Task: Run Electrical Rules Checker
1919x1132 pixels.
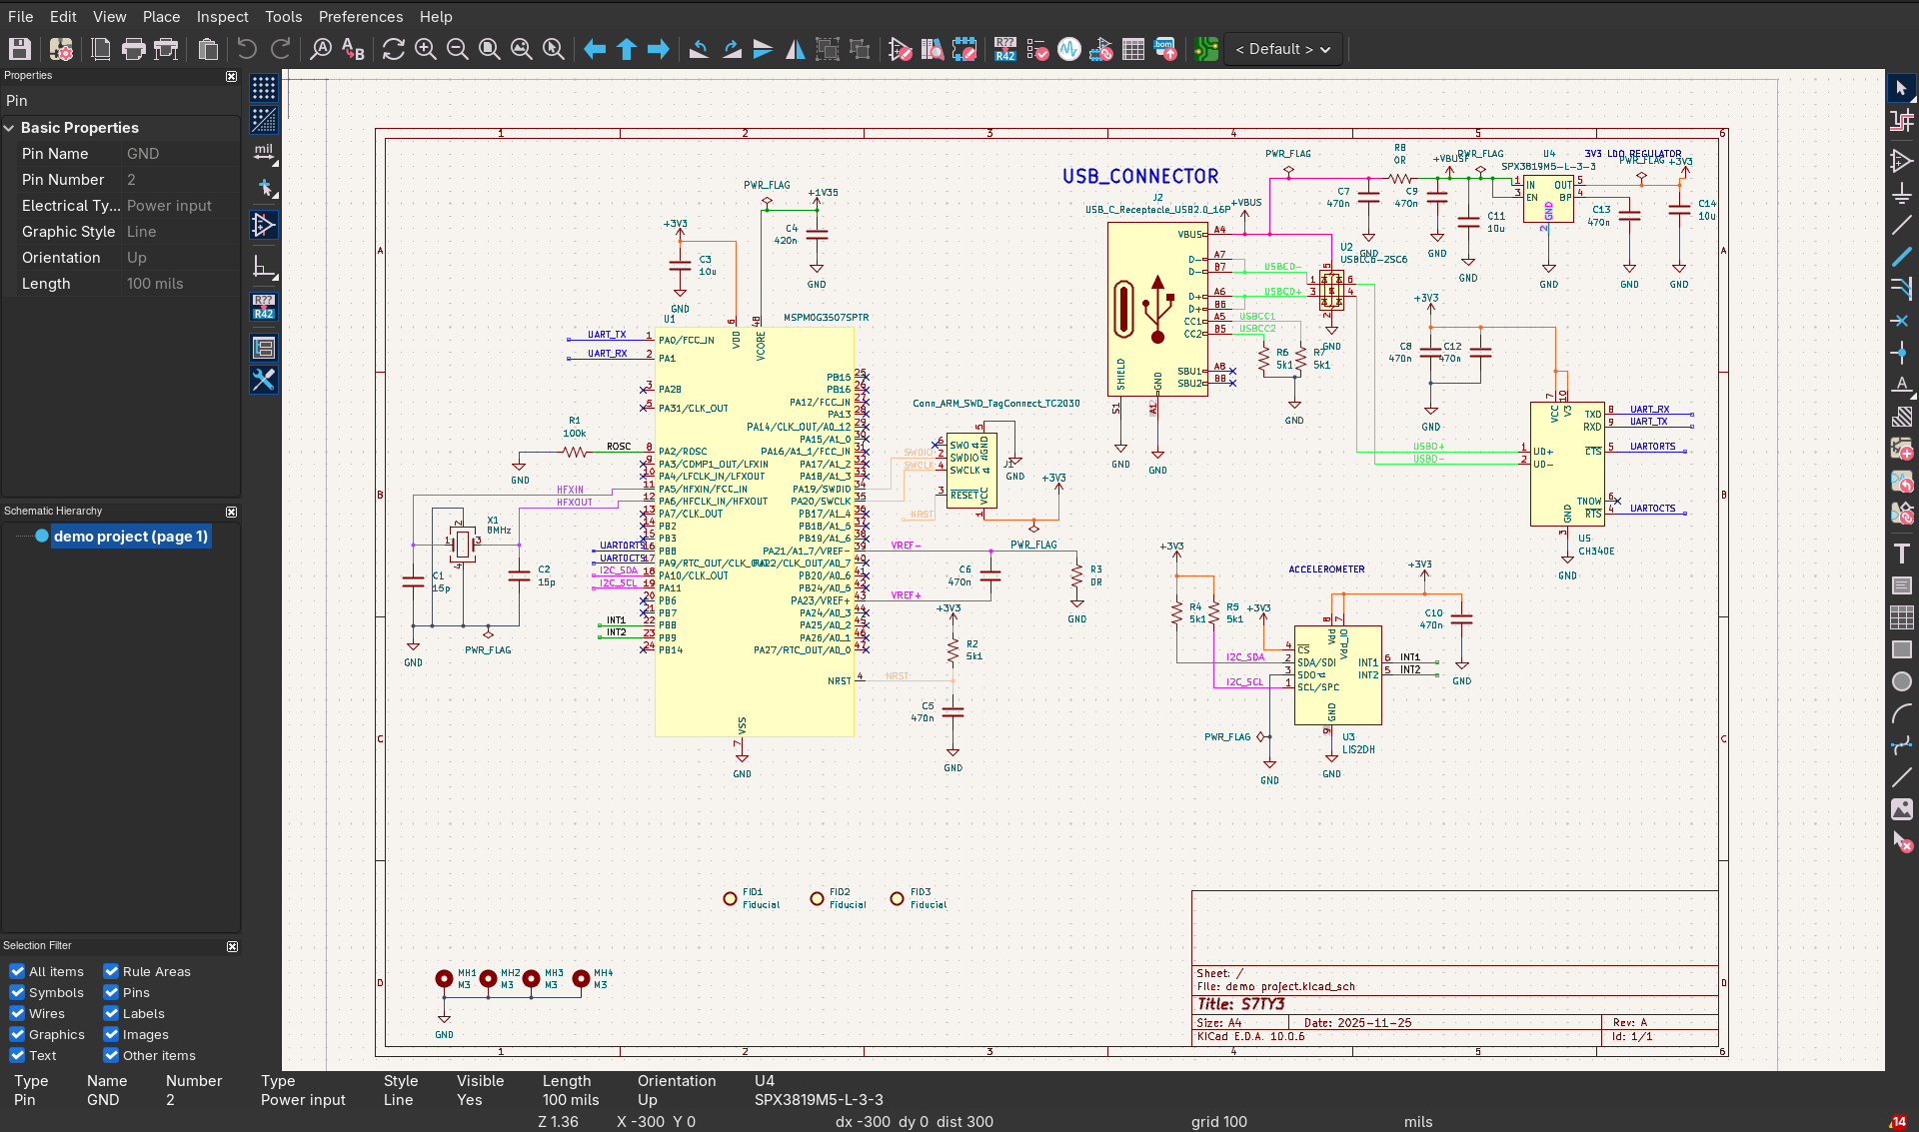Action: 1037,49
